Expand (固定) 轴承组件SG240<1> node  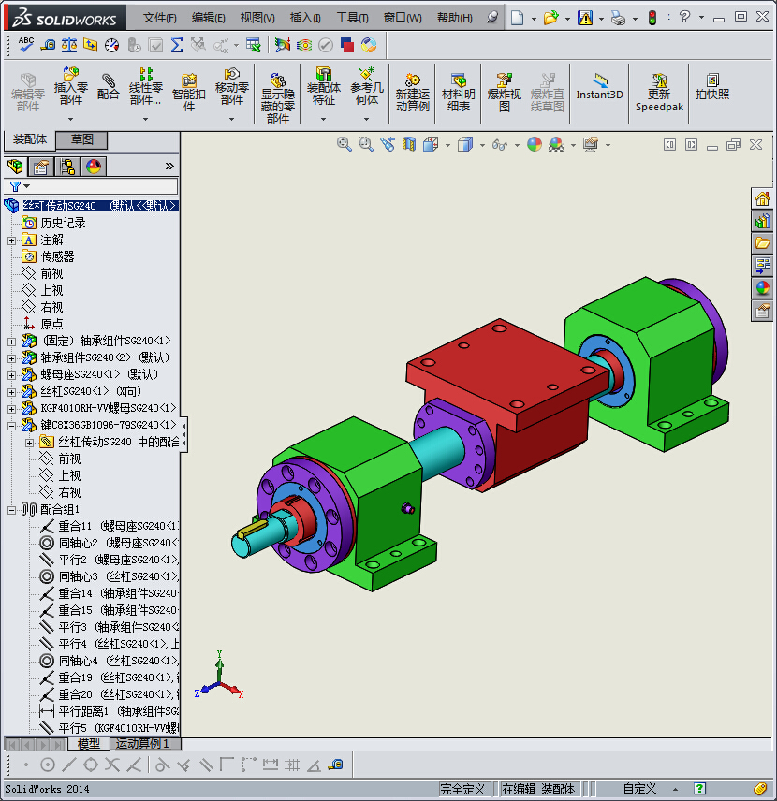[12, 342]
